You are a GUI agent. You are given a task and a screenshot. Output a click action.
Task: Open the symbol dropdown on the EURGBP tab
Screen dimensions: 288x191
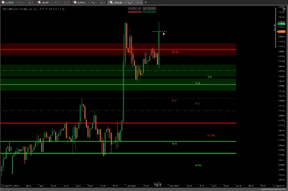click(x=17, y=2)
